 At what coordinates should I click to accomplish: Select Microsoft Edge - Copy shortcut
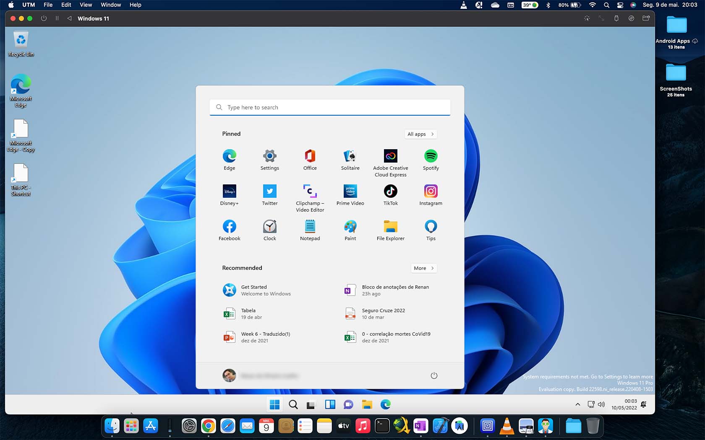[21, 136]
